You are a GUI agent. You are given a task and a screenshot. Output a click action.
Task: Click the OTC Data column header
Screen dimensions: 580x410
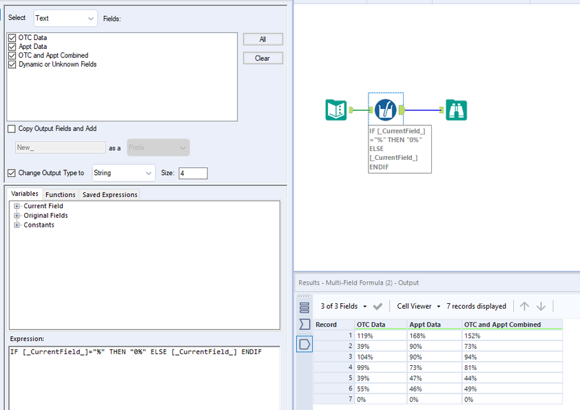pyautogui.click(x=380, y=325)
